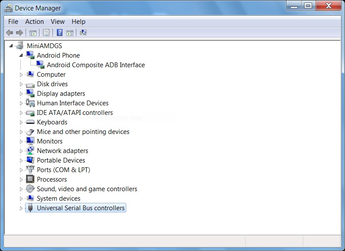The height and width of the screenshot is (251, 345).
Task: Expand the Disk drives node
Action: point(21,84)
